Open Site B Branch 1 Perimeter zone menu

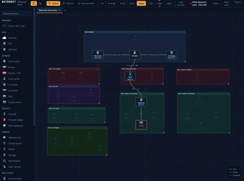point(162,69)
